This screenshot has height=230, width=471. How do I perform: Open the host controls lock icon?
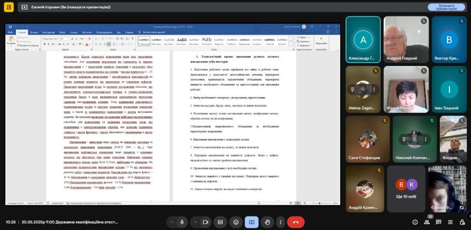pyautogui.click(x=462, y=222)
